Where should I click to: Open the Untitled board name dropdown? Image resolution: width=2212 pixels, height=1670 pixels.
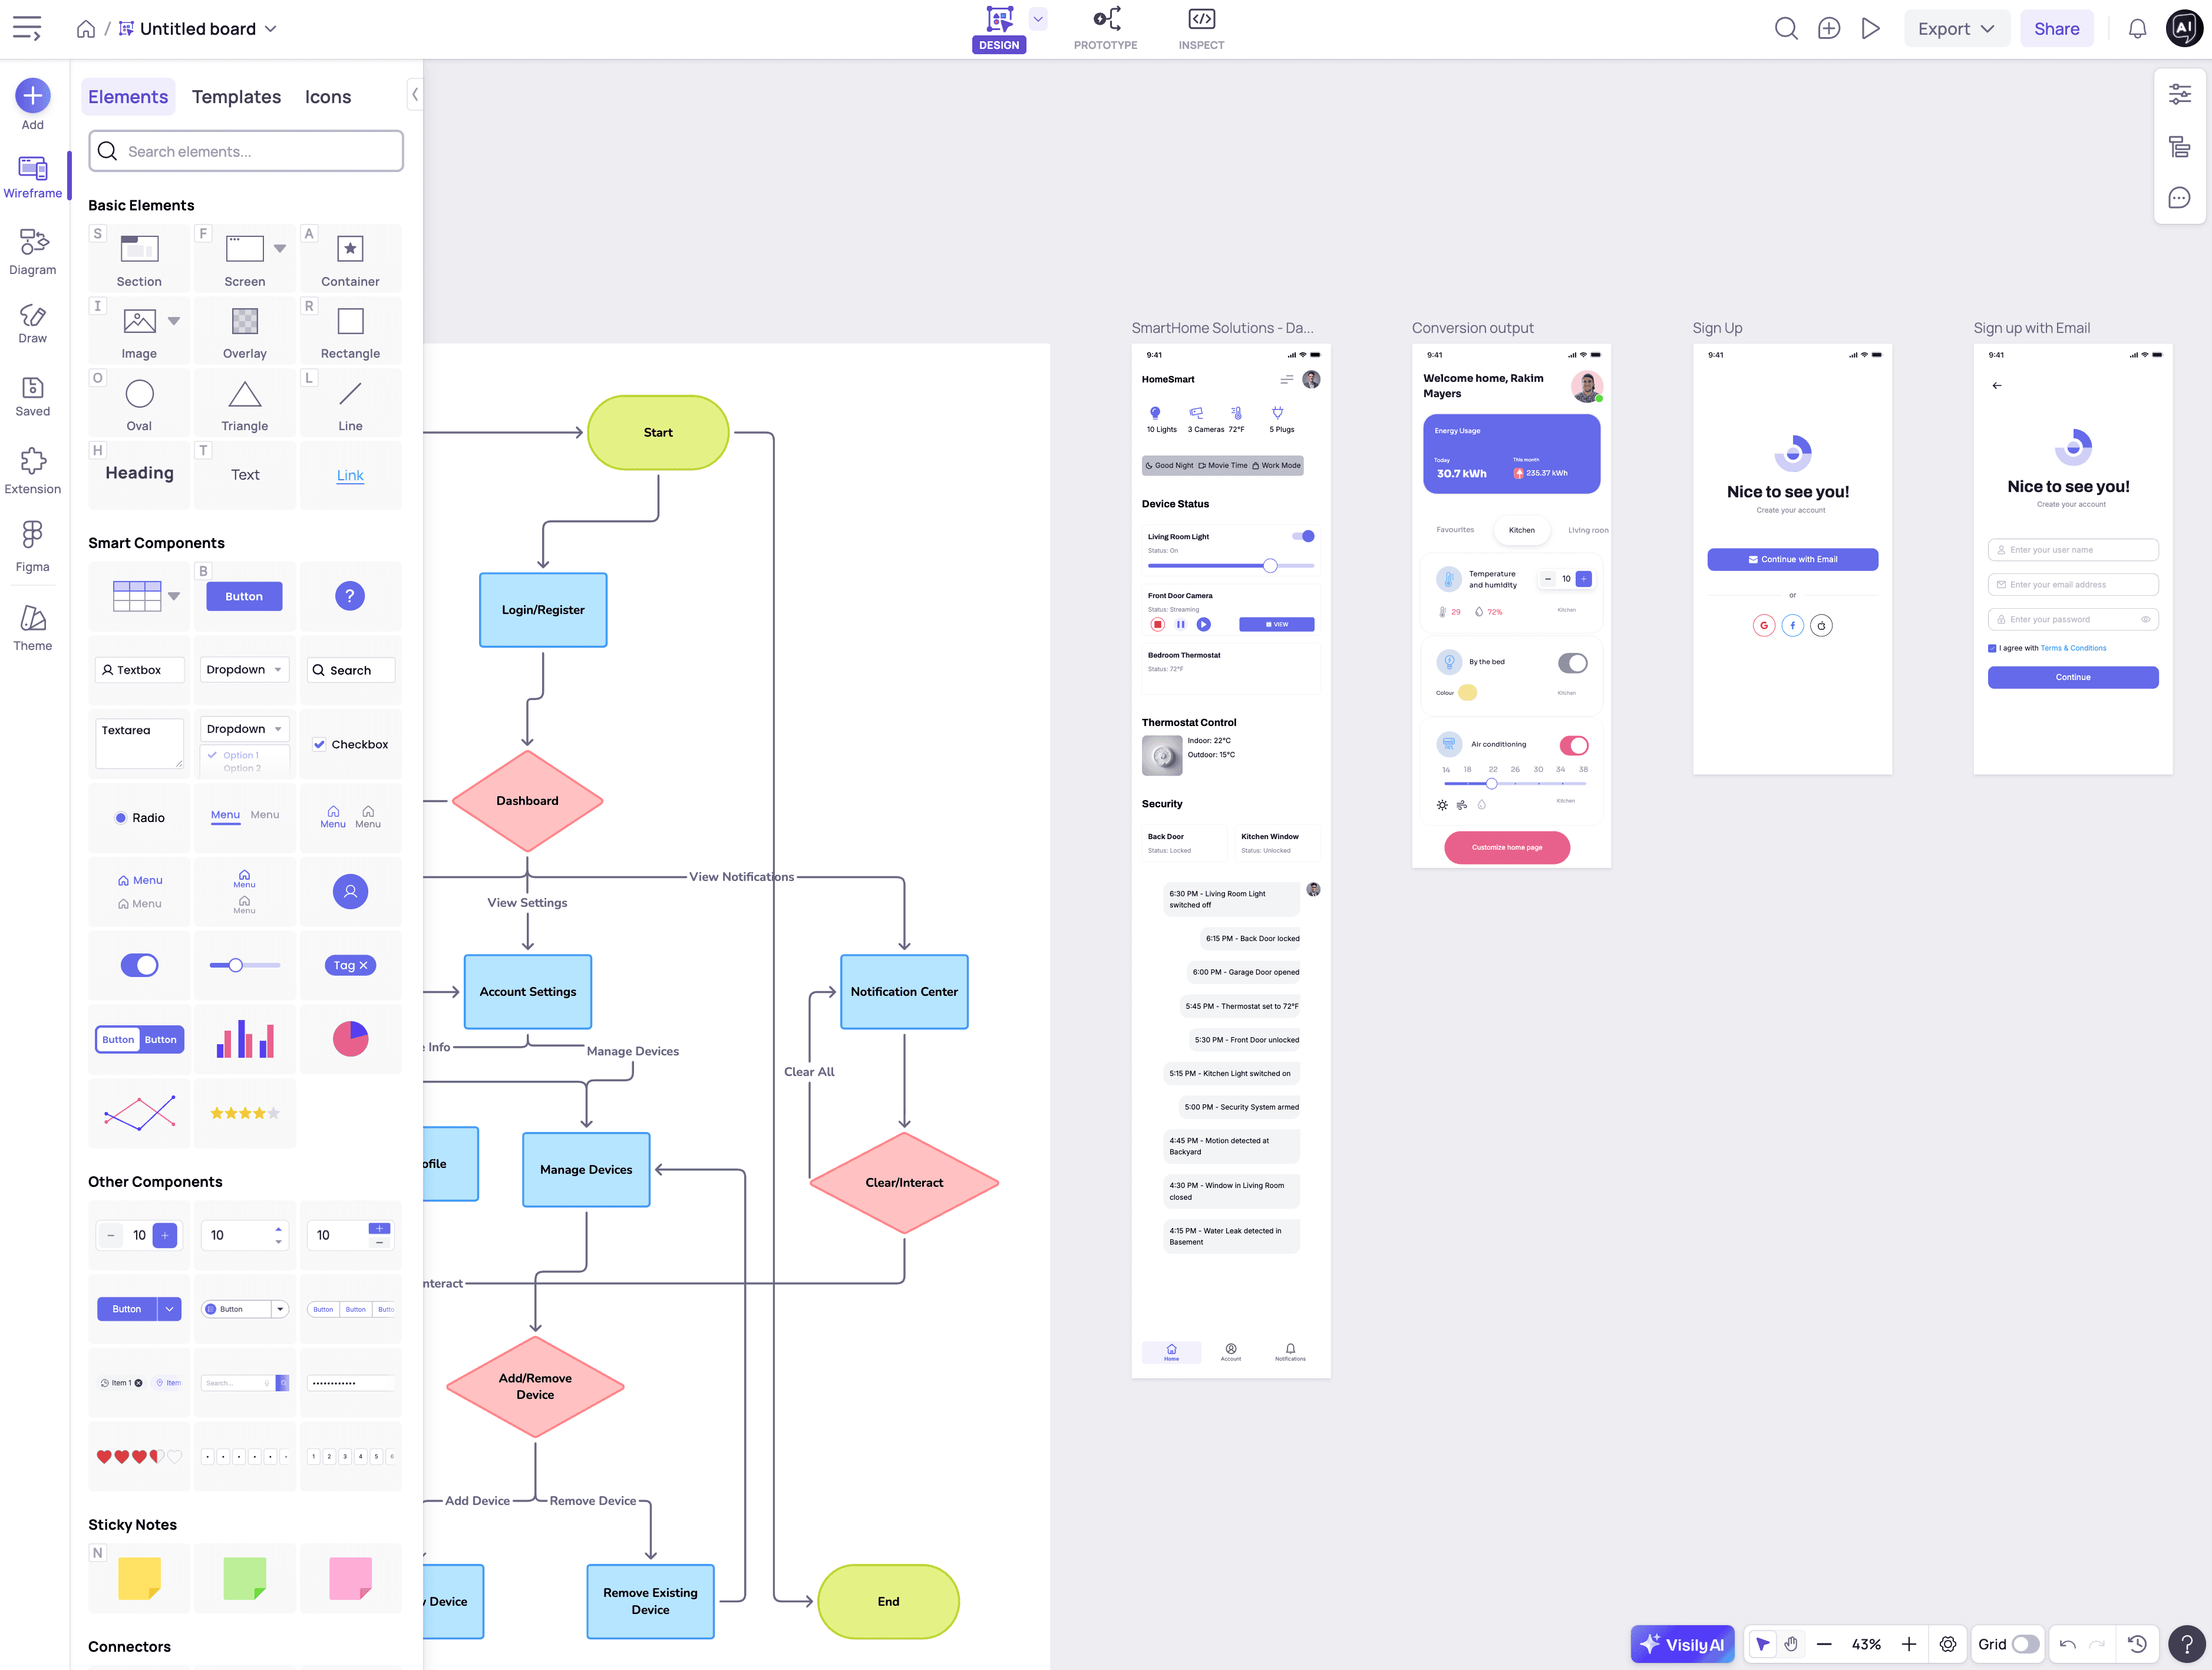click(271, 29)
